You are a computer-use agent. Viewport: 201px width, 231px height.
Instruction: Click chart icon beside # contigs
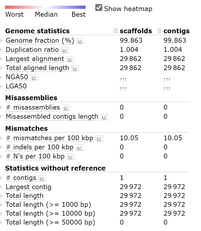(42, 178)
